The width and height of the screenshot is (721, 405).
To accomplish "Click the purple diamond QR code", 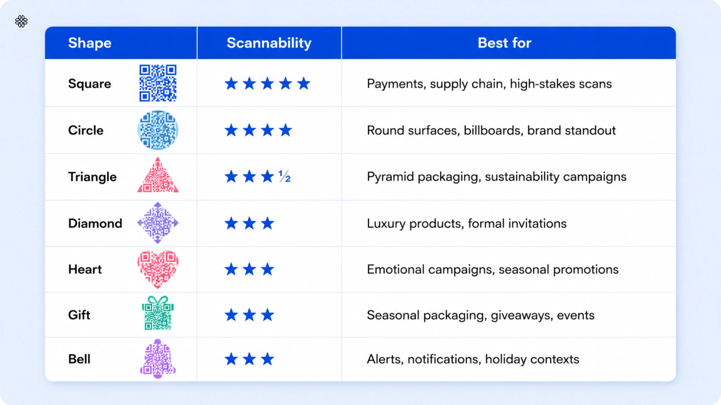I will 158,223.
